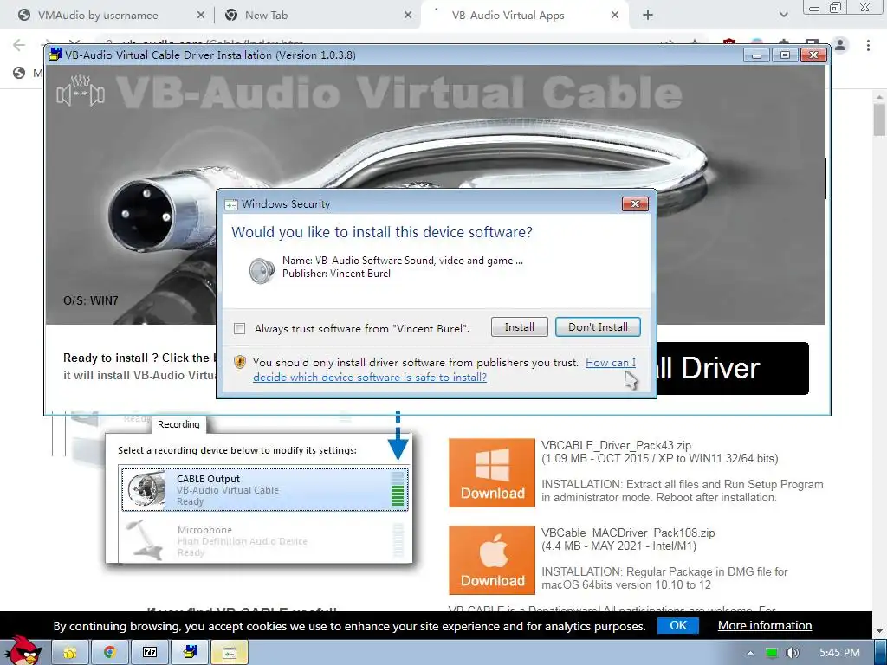This screenshot has width=887, height=665.
Task: Check 'Always trust software from Vincent Burel'
Action: (x=240, y=328)
